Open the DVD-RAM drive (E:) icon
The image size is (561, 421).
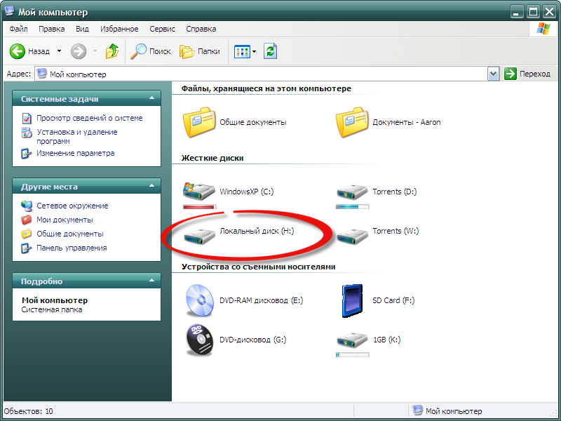click(x=199, y=301)
